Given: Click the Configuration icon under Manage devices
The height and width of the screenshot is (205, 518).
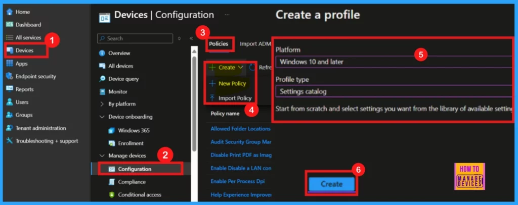Looking at the screenshot, I should 112,169.
